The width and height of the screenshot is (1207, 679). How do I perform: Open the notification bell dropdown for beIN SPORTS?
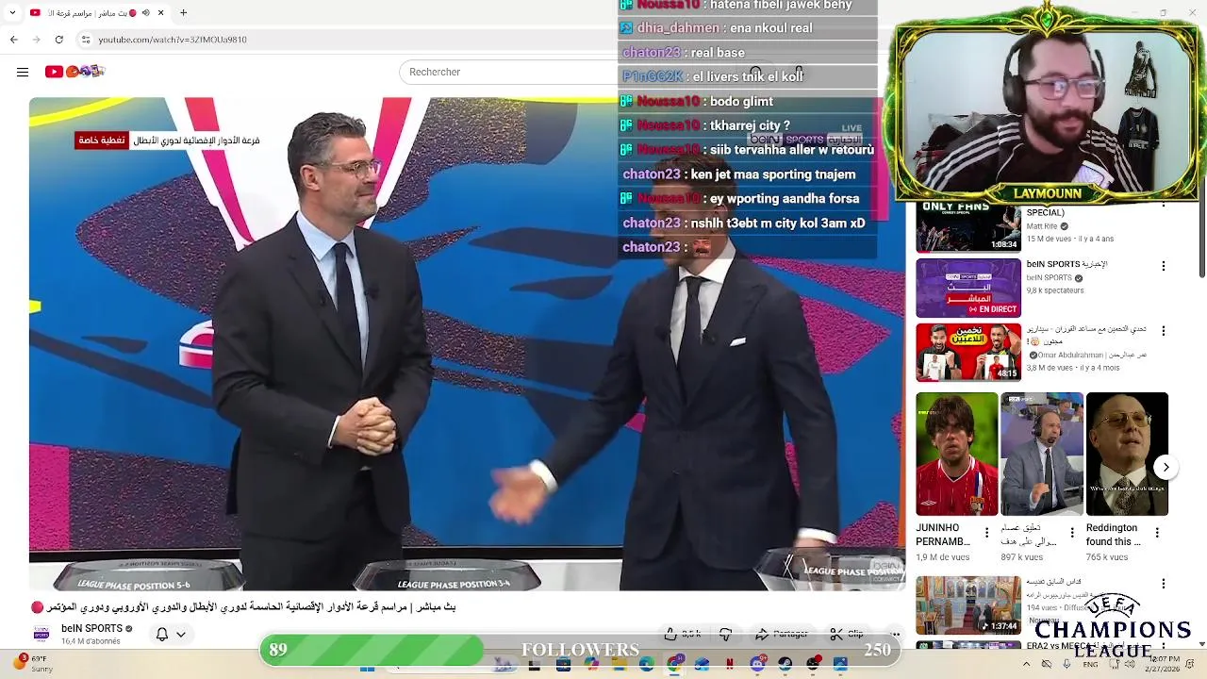coord(171,635)
